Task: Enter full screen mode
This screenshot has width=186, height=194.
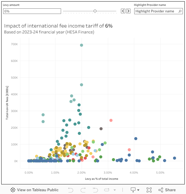Action: coord(149,190)
